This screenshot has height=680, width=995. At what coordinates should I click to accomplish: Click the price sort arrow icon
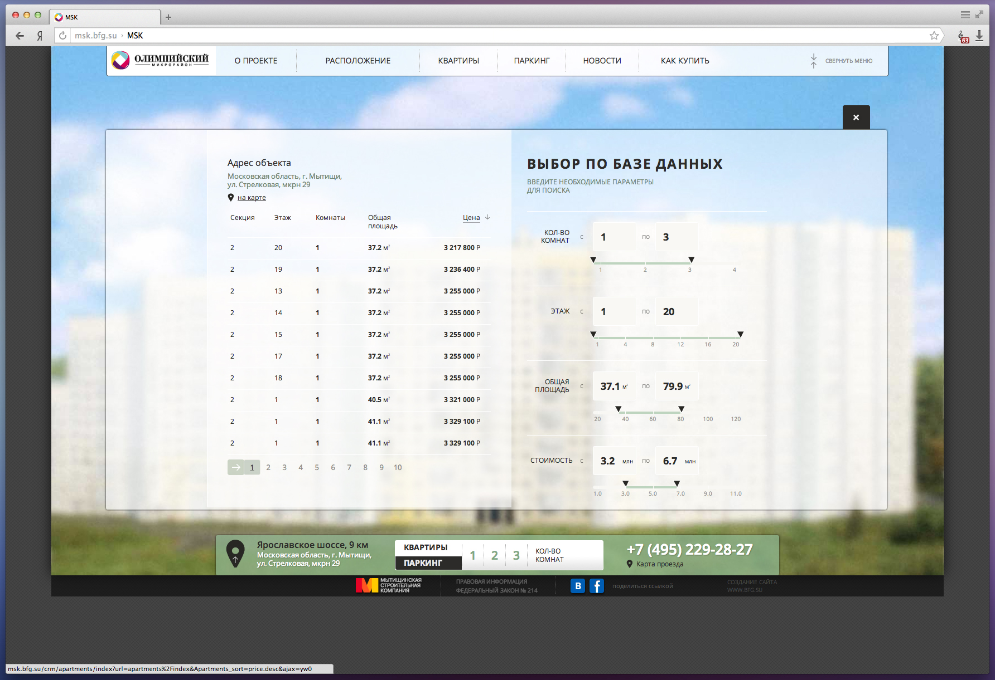click(x=487, y=217)
